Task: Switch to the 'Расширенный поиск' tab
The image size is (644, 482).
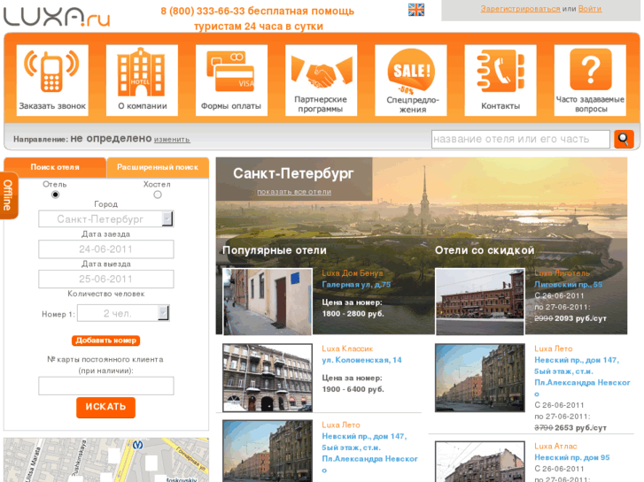Action: pyautogui.click(x=158, y=167)
